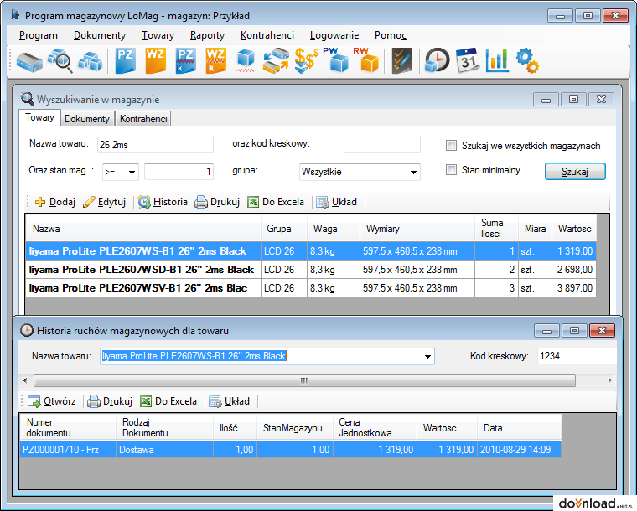Sort history by Numer dokumentu header
637x511 pixels.
click(x=68, y=427)
